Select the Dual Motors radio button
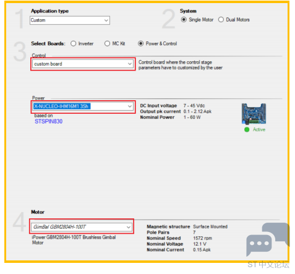Screen dimensions: 295x274 pyautogui.click(x=221, y=20)
